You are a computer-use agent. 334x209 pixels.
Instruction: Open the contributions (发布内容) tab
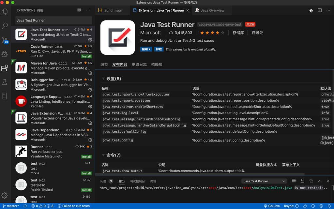click(x=120, y=65)
